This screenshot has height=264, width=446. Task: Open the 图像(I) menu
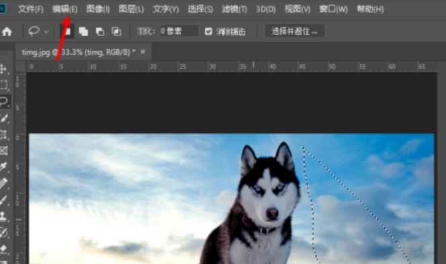click(98, 9)
